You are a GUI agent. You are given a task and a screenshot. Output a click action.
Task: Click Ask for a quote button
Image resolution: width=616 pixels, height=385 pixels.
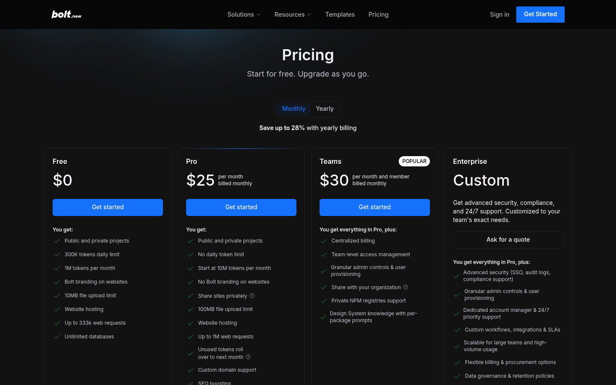pos(508,240)
